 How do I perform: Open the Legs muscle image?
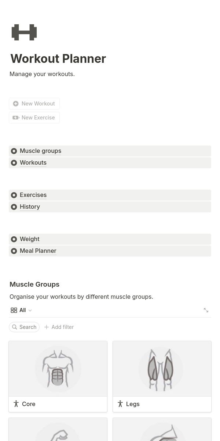[x=162, y=369]
